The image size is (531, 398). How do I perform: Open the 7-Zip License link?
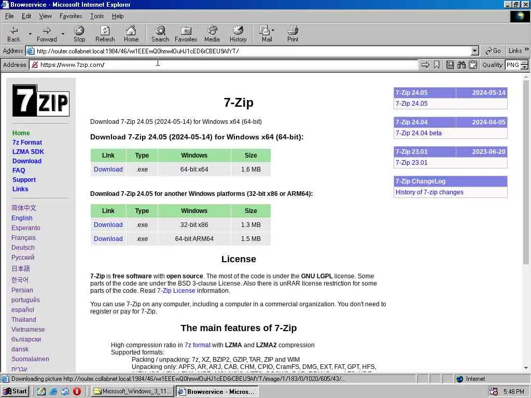click(176, 291)
